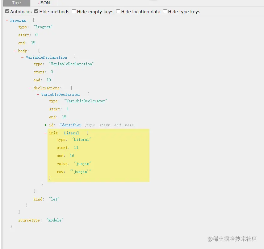This screenshot has width=264, height=249.
Task: Click the value "Program" string
Action: (x=43, y=27)
